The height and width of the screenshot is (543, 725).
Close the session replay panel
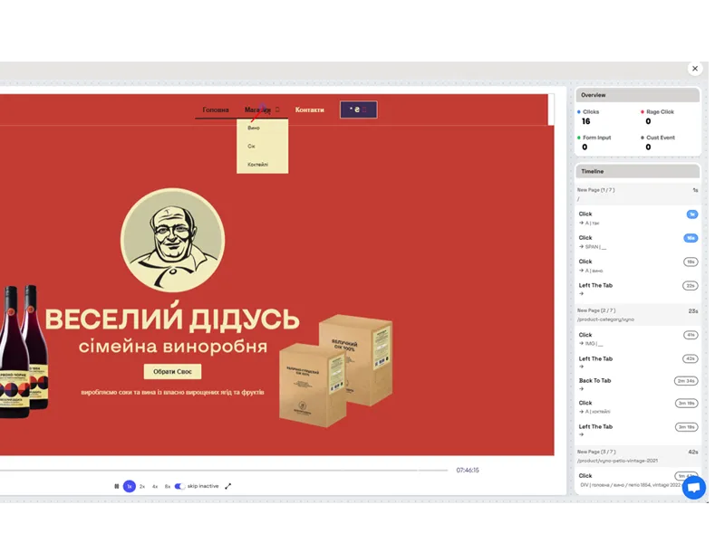pos(695,69)
